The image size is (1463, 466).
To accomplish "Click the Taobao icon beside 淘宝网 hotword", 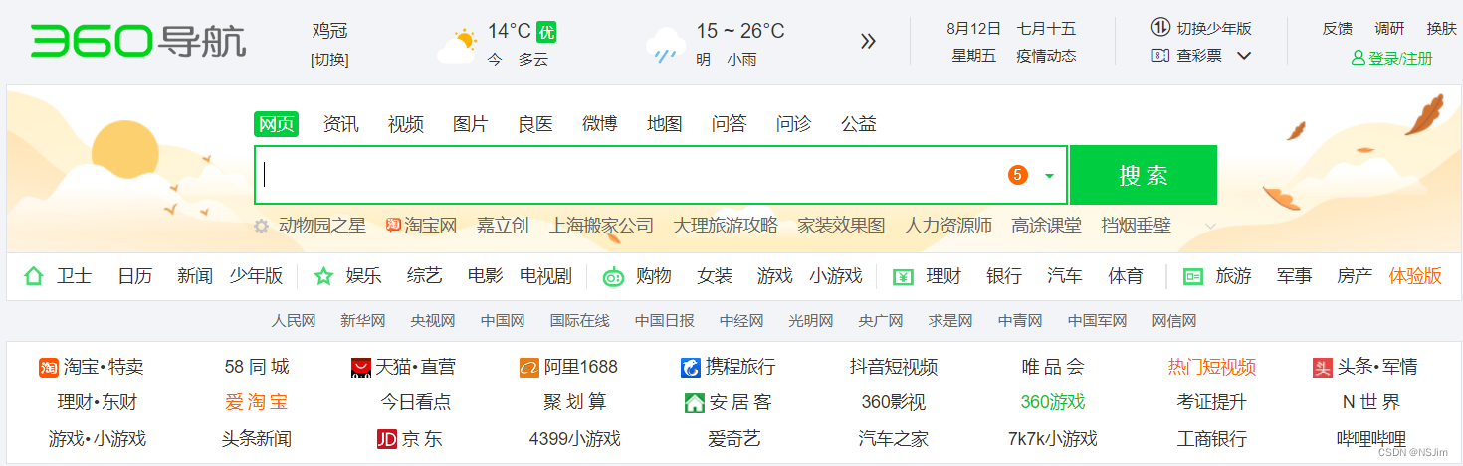I will [392, 226].
